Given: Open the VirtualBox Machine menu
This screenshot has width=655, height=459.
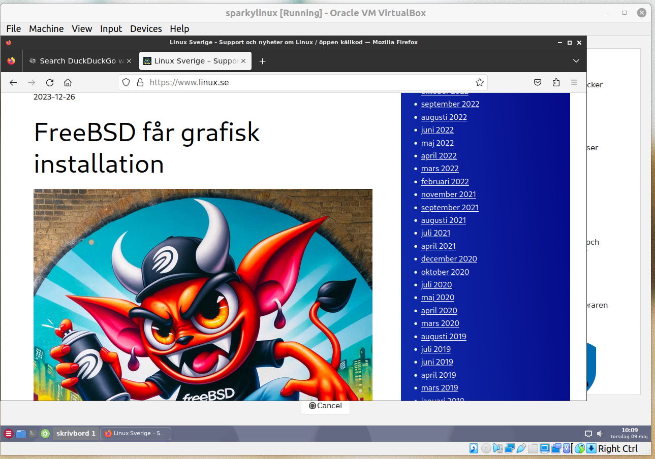Looking at the screenshot, I should coord(46,28).
